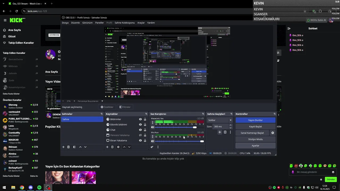340x191 pixels.
Task: Open Düzenle menu in OBS
Action: [x=75, y=23]
